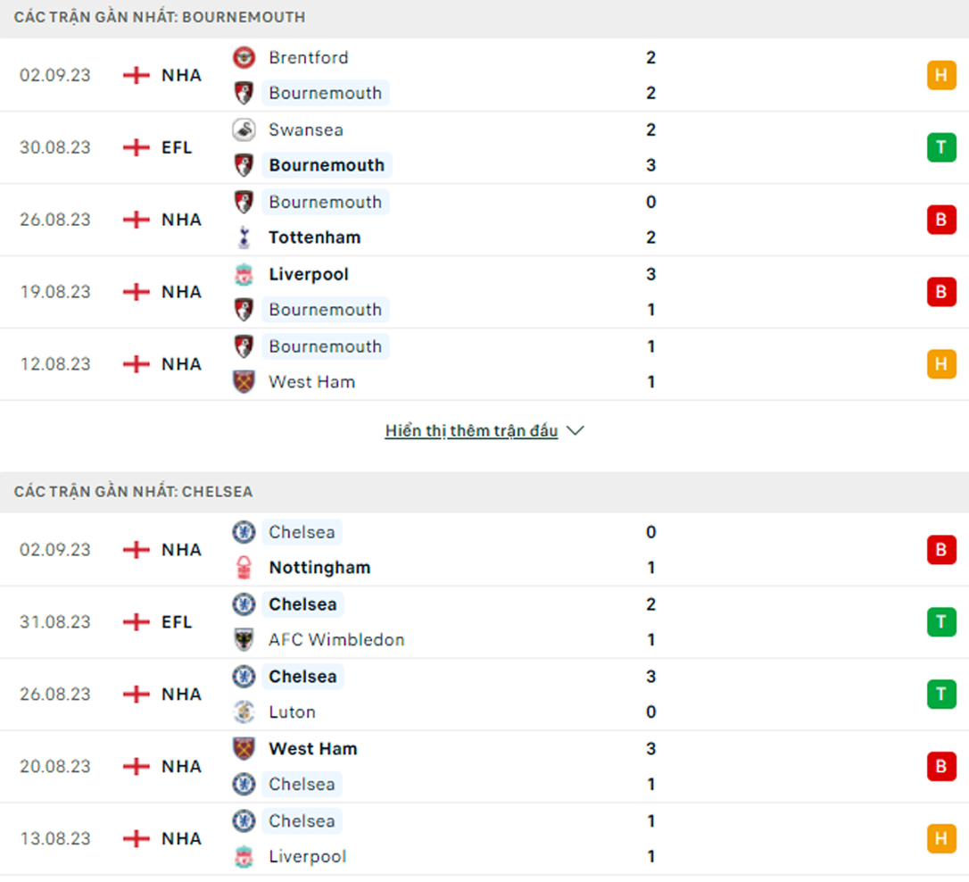Click the green T badge for Swansea match

point(941,147)
